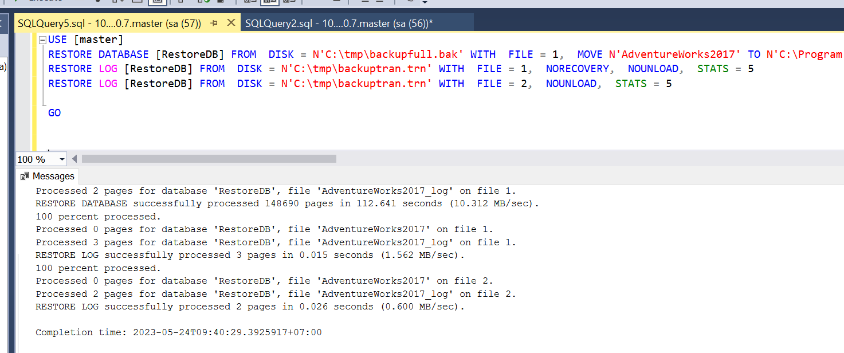Click the N'AdventureWorks2017' string after MOVE
The width and height of the screenshot is (844, 353).
pos(675,54)
